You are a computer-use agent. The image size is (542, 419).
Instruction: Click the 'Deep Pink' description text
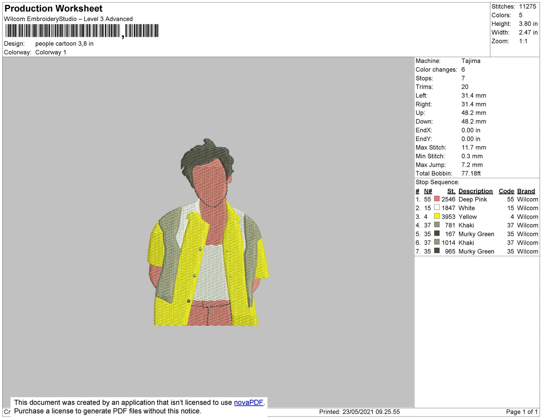473,200
